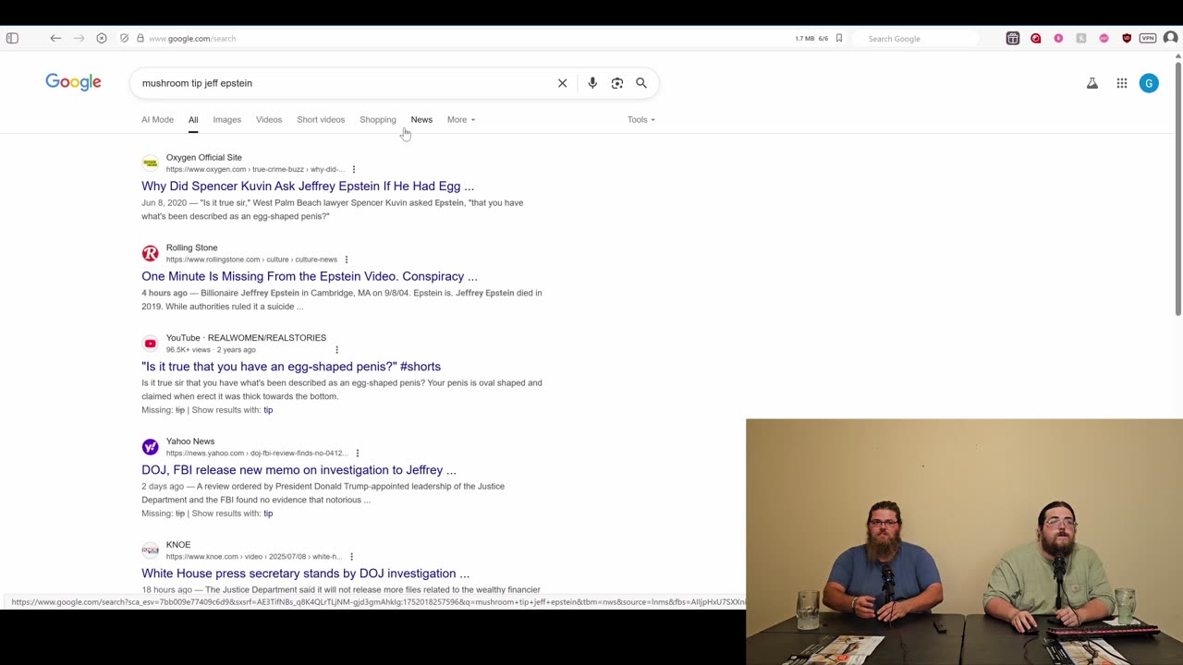Clear the search box with the X icon
Screen dimensions: 1183x665
[x=562, y=83]
